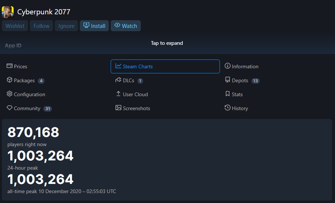Click the line chart Steam Charts icon

click(x=118, y=66)
